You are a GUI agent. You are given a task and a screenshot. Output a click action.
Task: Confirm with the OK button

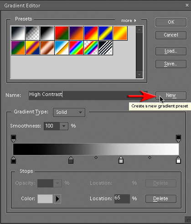click(171, 22)
